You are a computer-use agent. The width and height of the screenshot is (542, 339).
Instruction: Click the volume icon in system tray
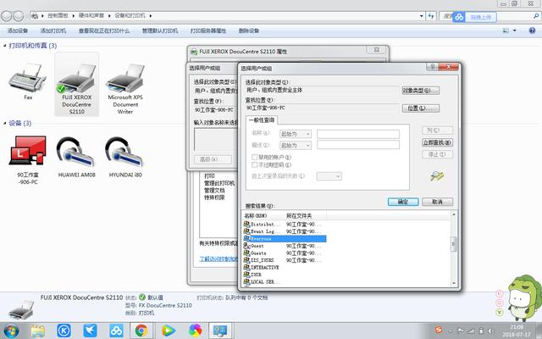[489, 331]
